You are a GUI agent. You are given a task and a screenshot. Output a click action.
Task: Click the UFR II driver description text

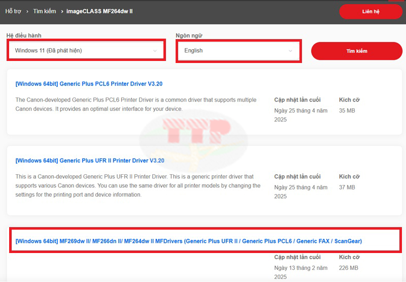click(x=138, y=185)
